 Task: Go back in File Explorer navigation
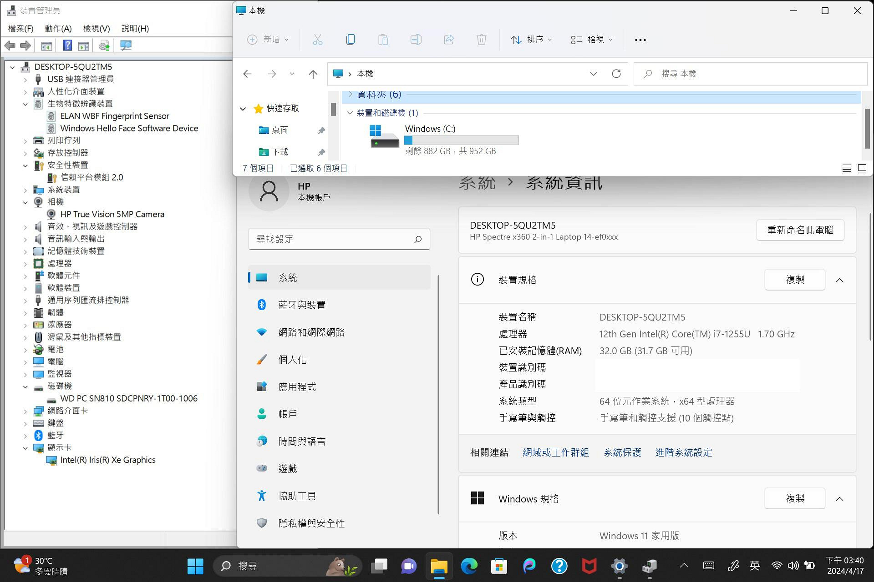click(x=247, y=74)
